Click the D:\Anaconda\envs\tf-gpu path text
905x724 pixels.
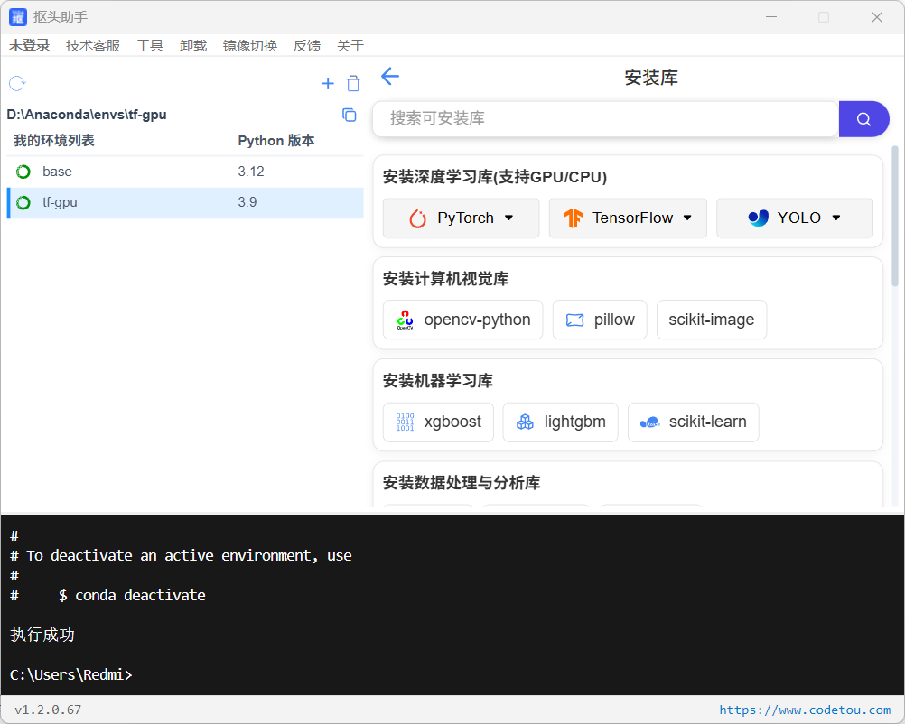(87, 115)
